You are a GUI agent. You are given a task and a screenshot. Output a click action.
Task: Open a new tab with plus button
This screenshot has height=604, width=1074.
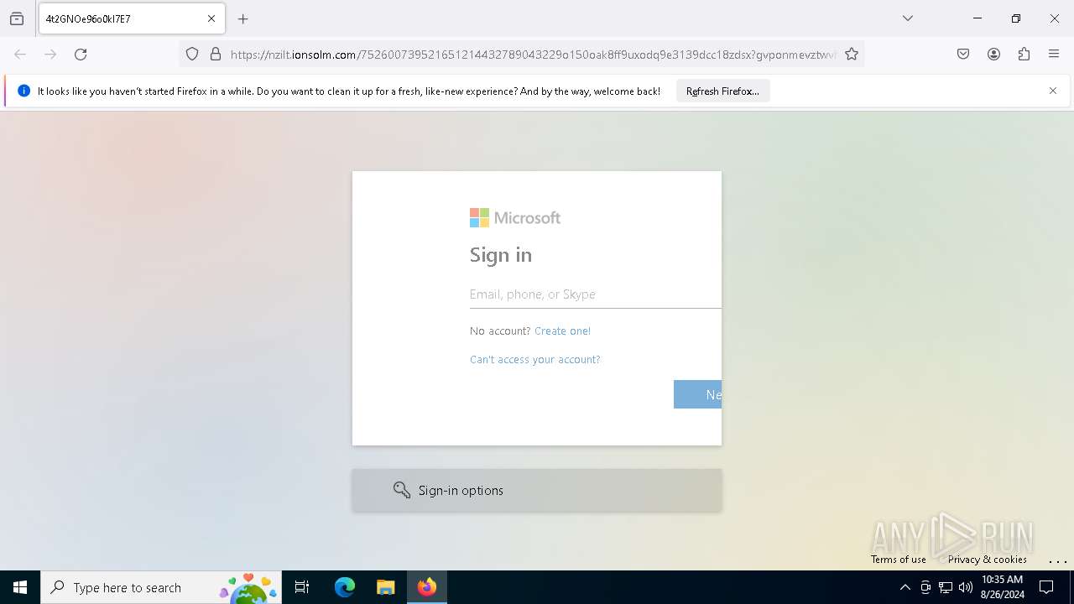pos(243,18)
